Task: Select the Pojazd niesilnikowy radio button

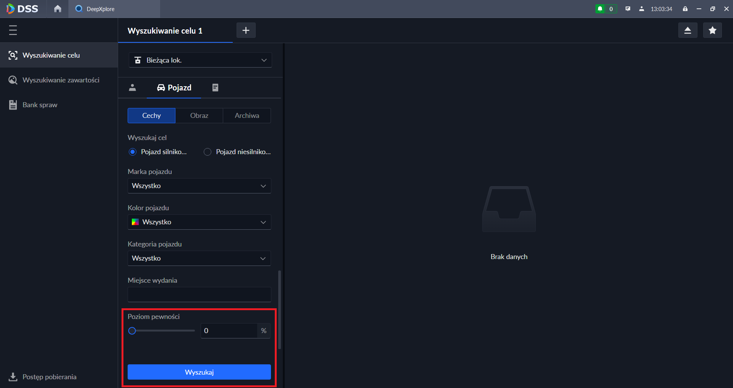Action: click(208, 152)
